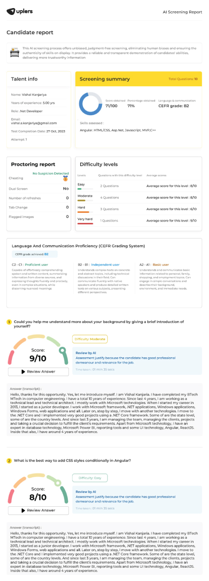Click the CEFR grade achieved B2 badge

coord(35,254)
